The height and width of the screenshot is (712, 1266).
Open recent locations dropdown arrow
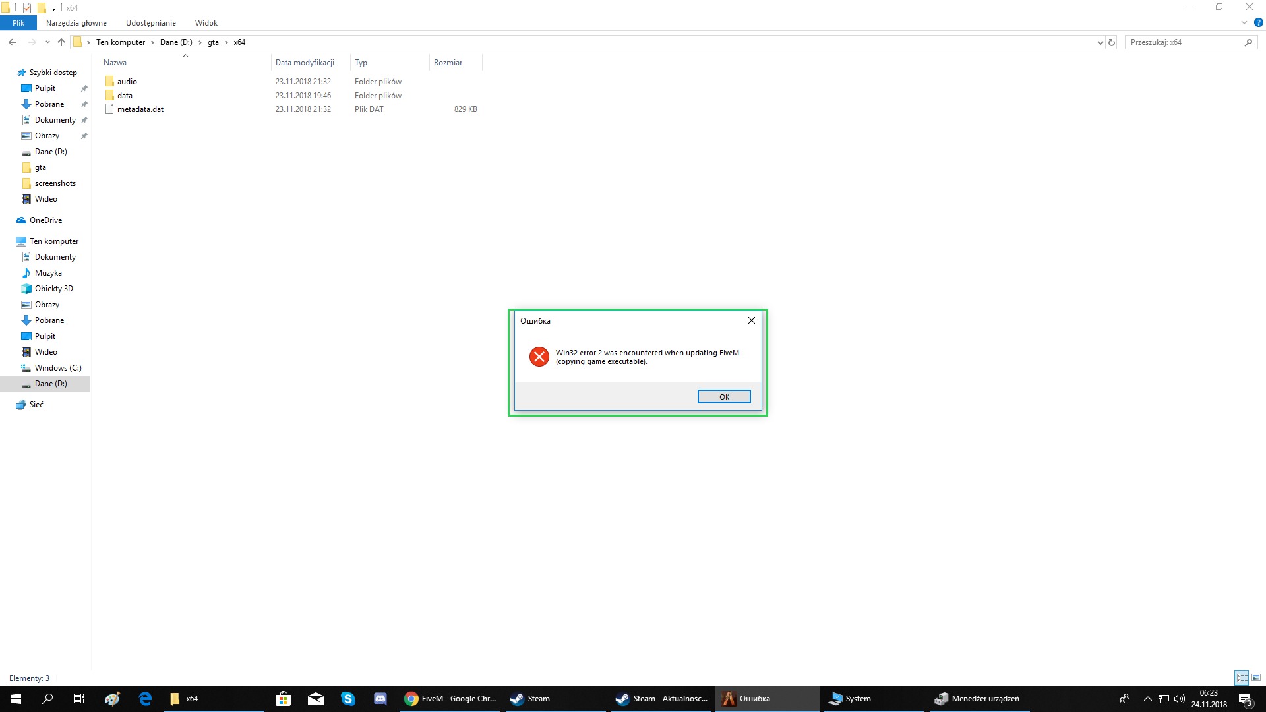click(47, 42)
